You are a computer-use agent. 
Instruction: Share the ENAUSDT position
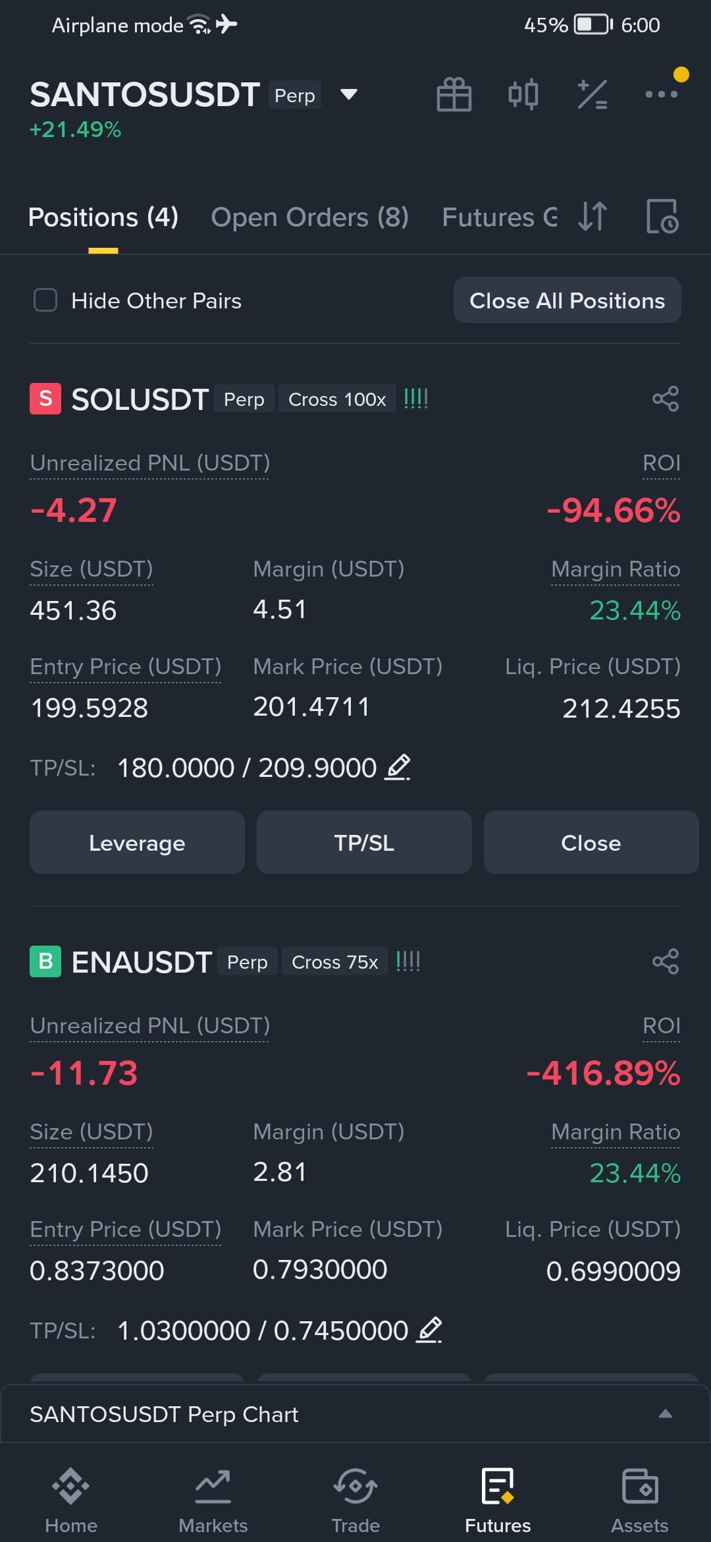tap(666, 961)
